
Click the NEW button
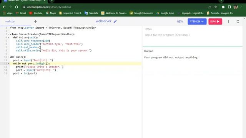(180, 21)
